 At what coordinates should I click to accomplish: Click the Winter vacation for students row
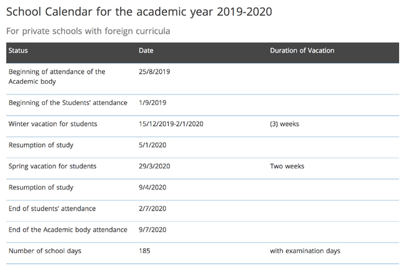[202, 126]
